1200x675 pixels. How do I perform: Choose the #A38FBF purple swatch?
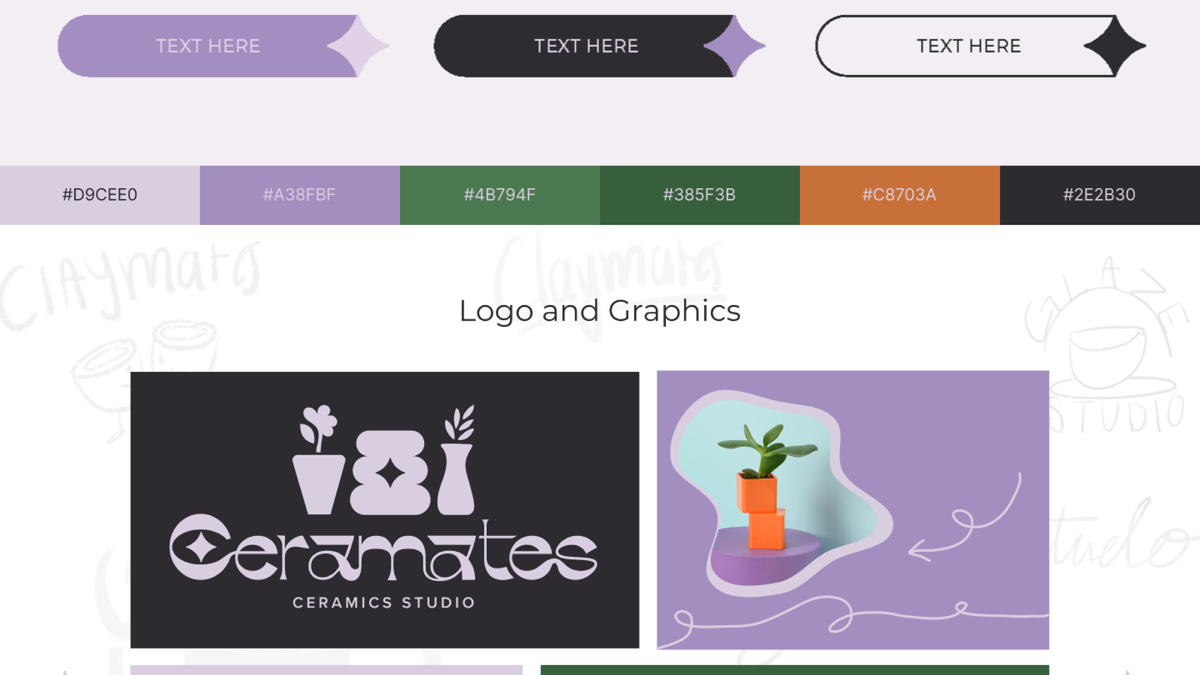coord(300,195)
